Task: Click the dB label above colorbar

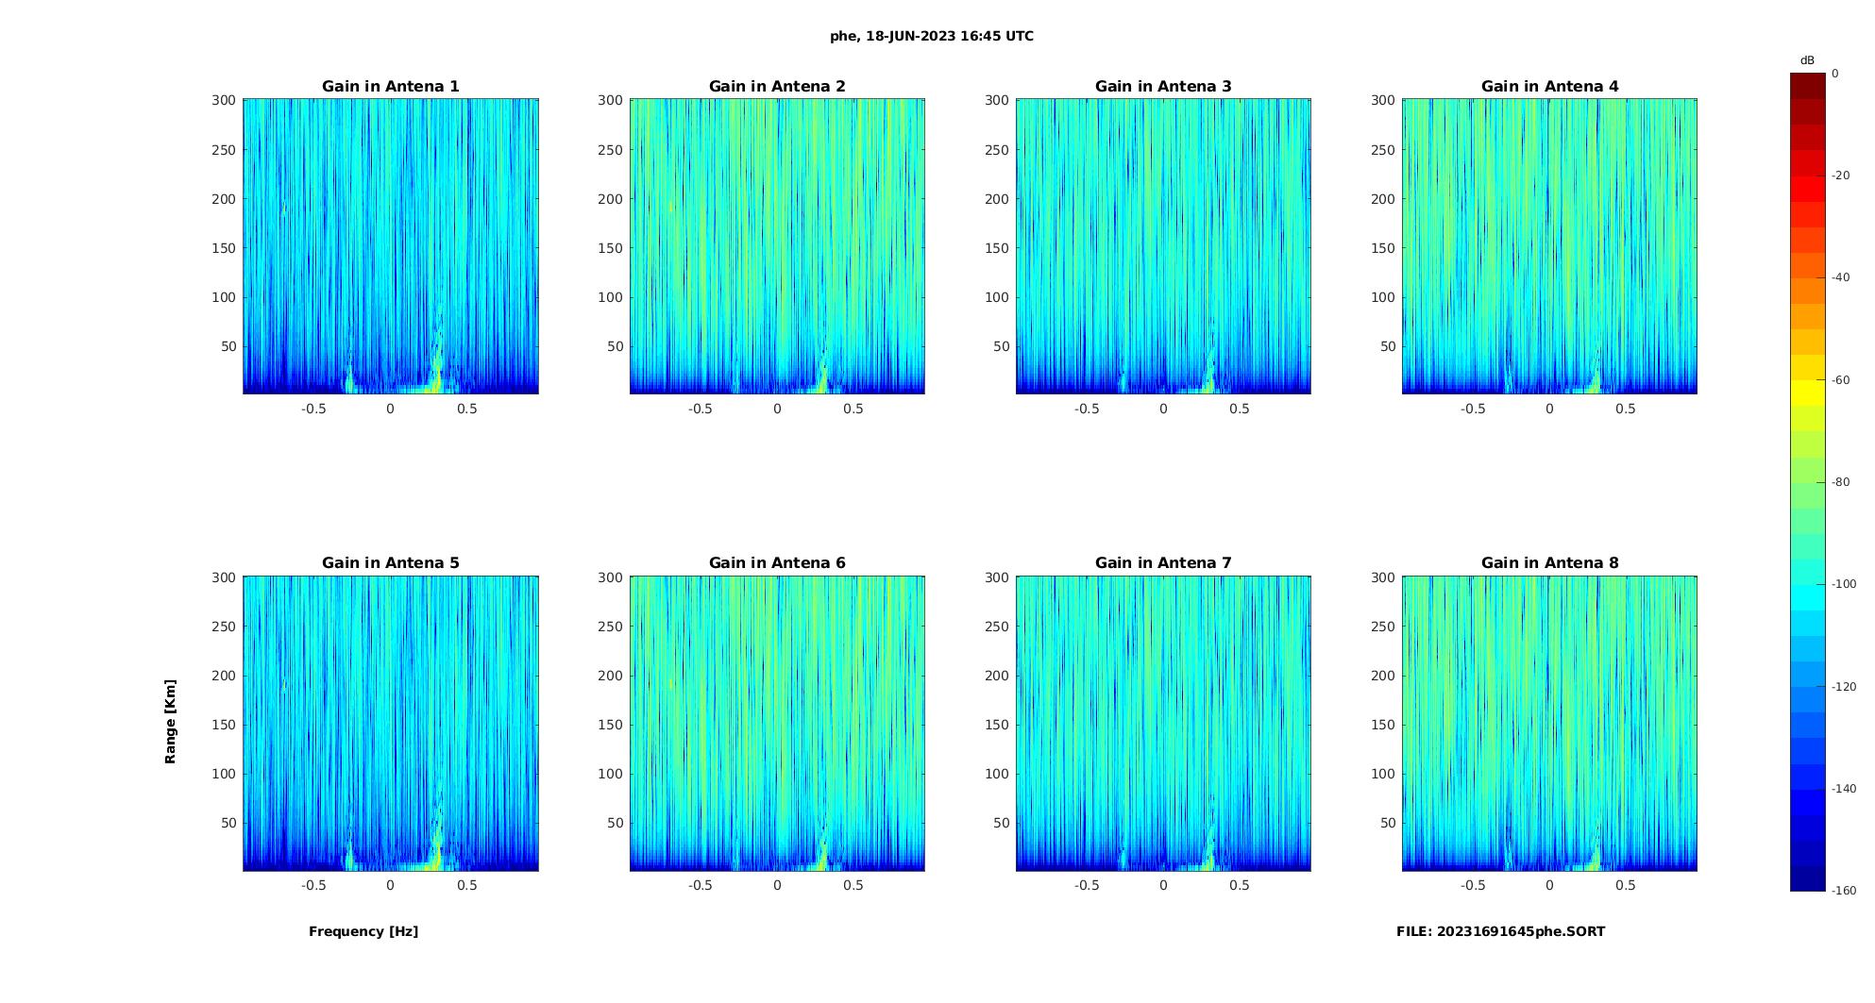Action: point(1807,60)
